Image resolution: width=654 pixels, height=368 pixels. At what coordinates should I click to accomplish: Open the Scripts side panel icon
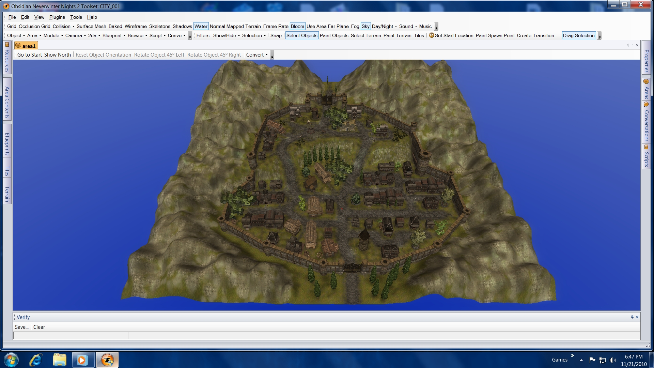(x=646, y=147)
